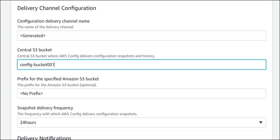This screenshot has height=140, width=280.
Task: Click the snapshot frequency description text
Action: 77,114
